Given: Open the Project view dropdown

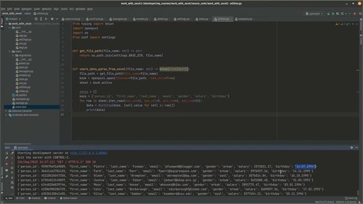Looking at the screenshot, I should [14, 19].
